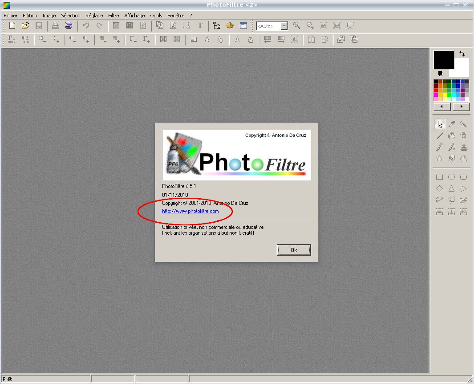Swap foreground and background colors

click(462, 54)
